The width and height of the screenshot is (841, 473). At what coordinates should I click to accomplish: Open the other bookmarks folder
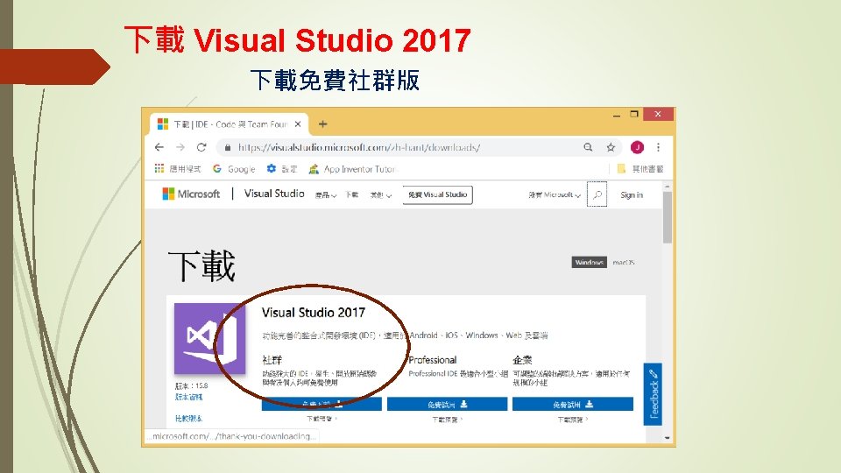click(640, 168)
